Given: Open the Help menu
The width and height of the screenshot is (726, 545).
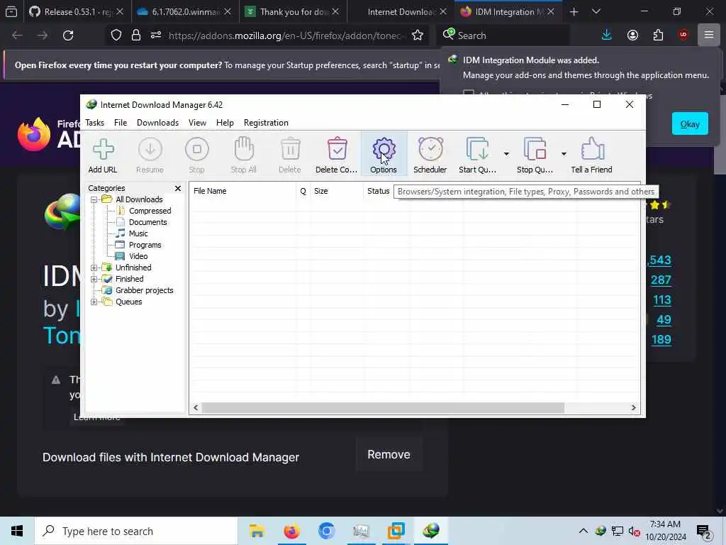Looking at the screenshot, I should coord(225,123).
